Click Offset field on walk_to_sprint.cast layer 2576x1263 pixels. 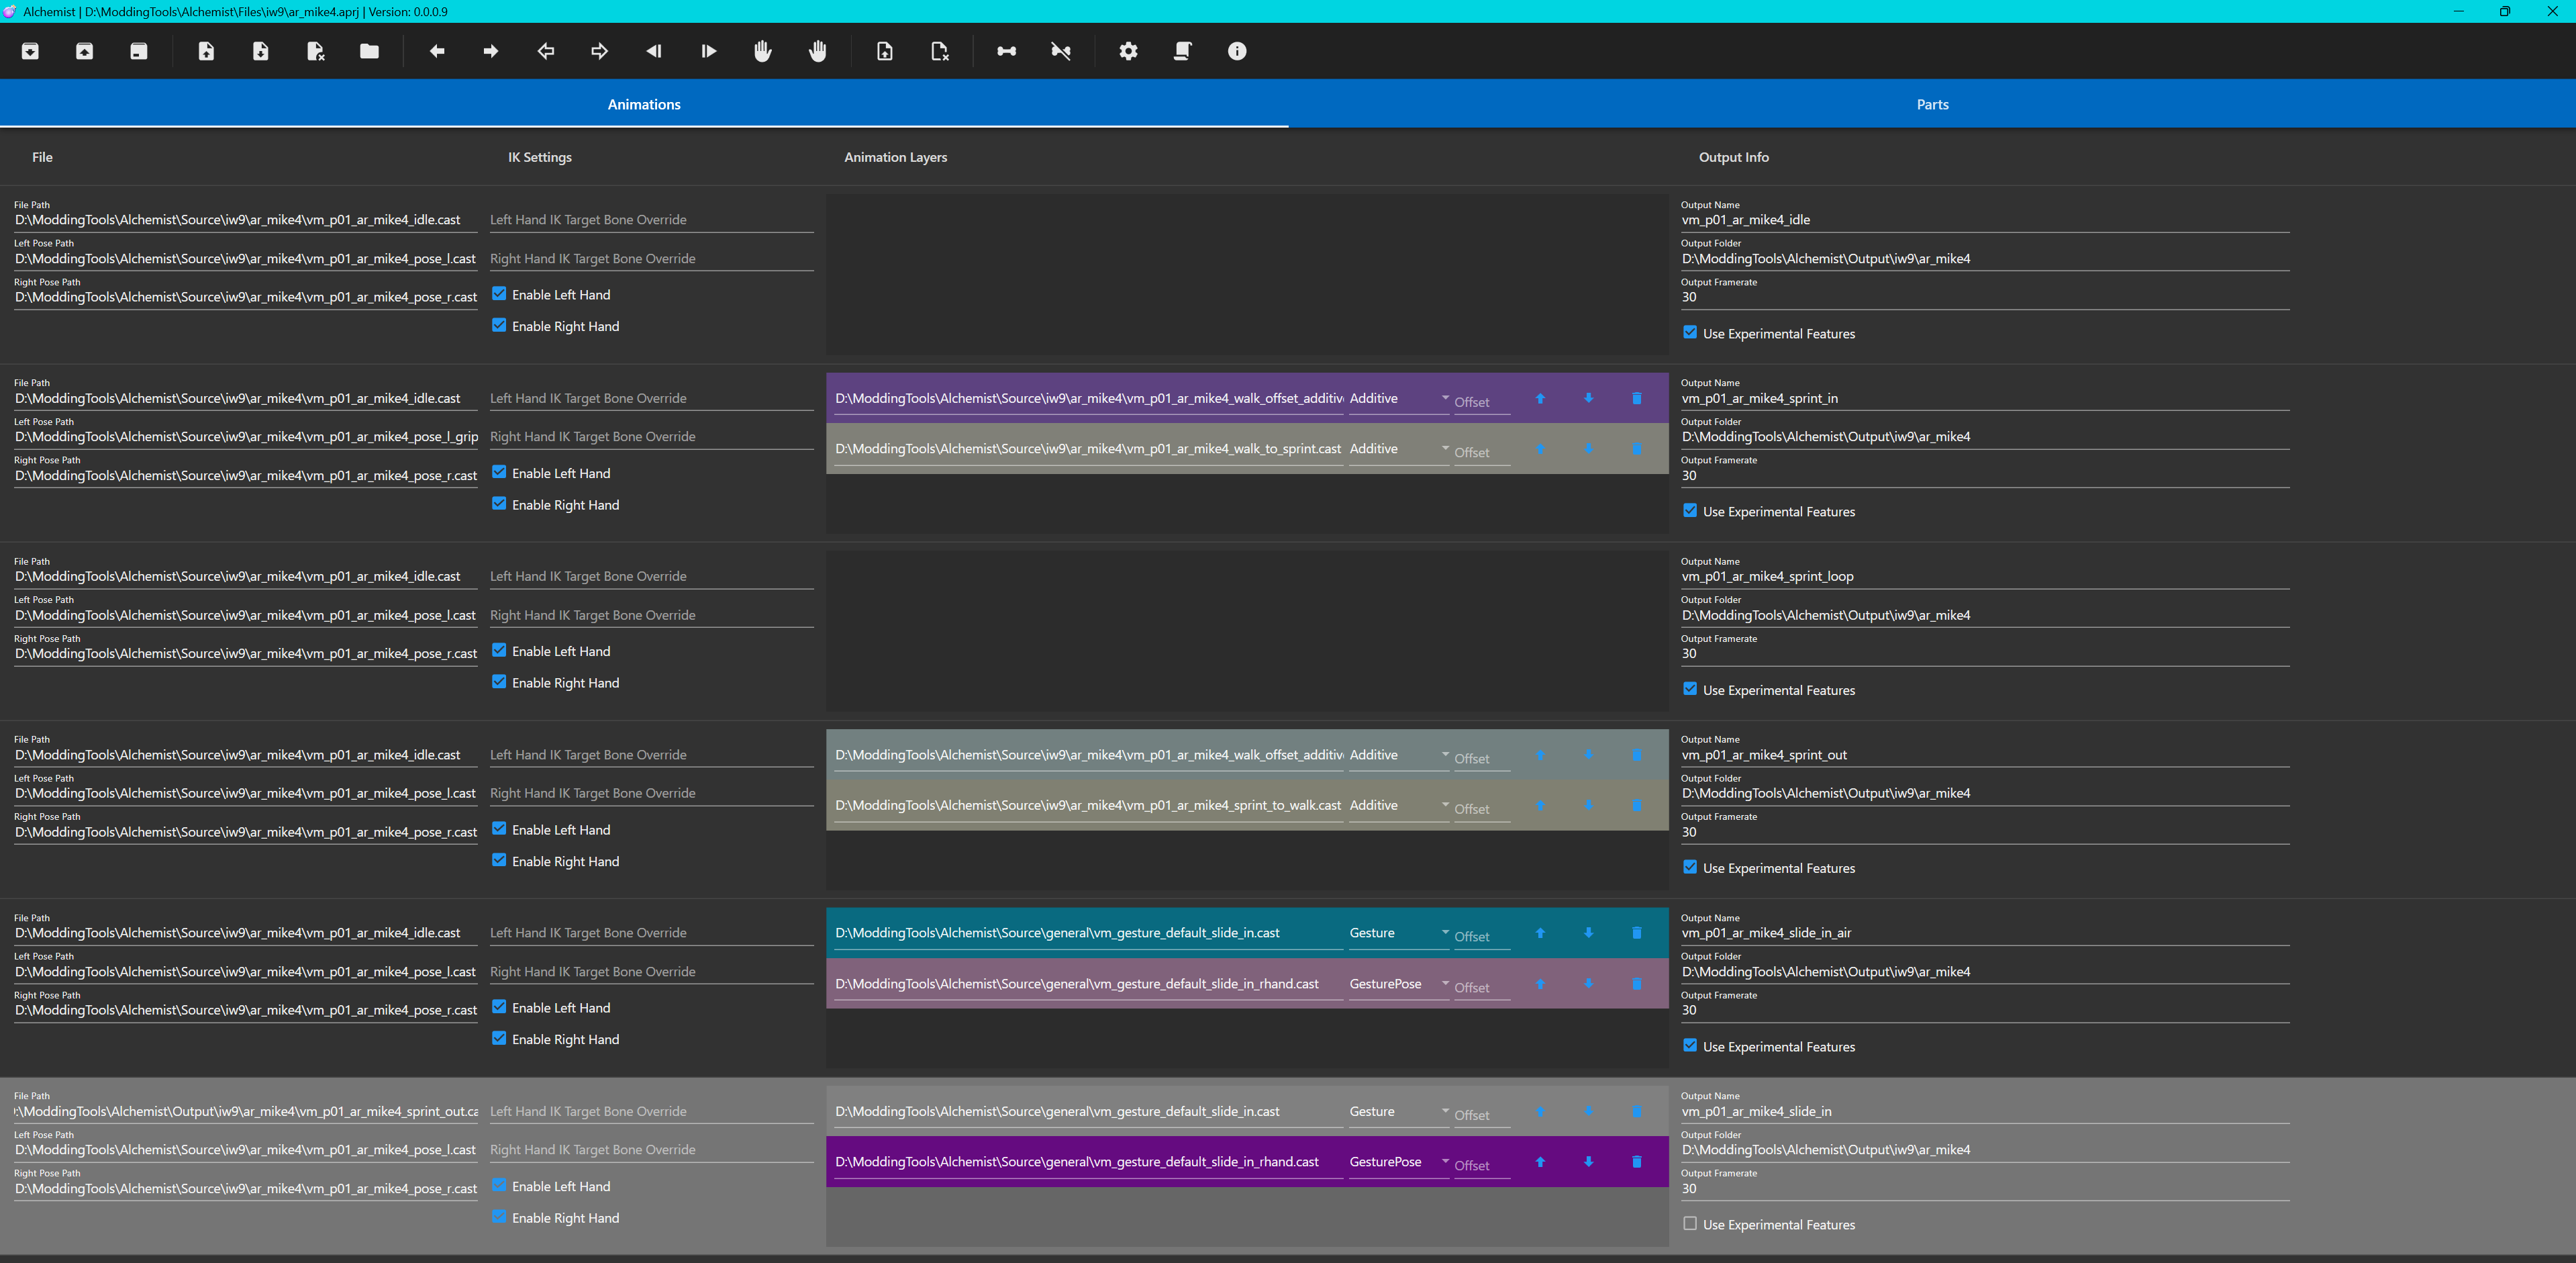pos(1482,453)
